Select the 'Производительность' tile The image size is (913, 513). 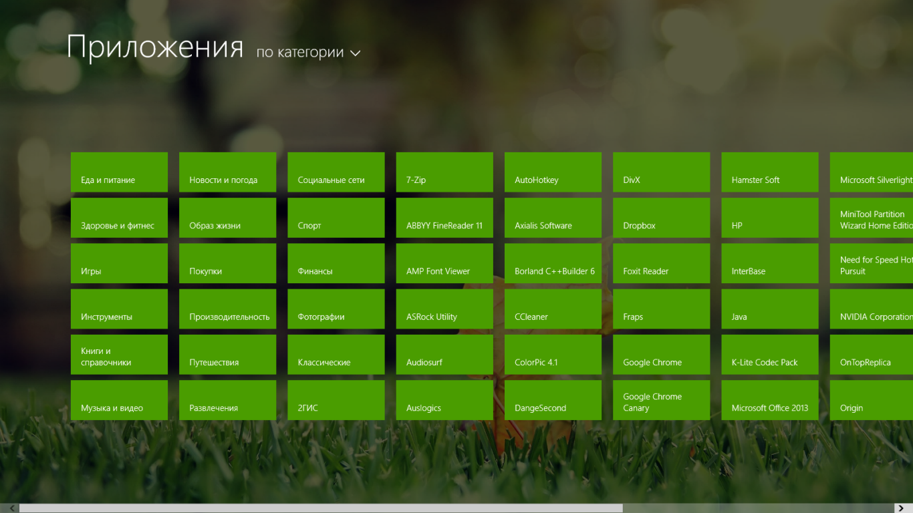pyautogui.click(x=227, y=309)
